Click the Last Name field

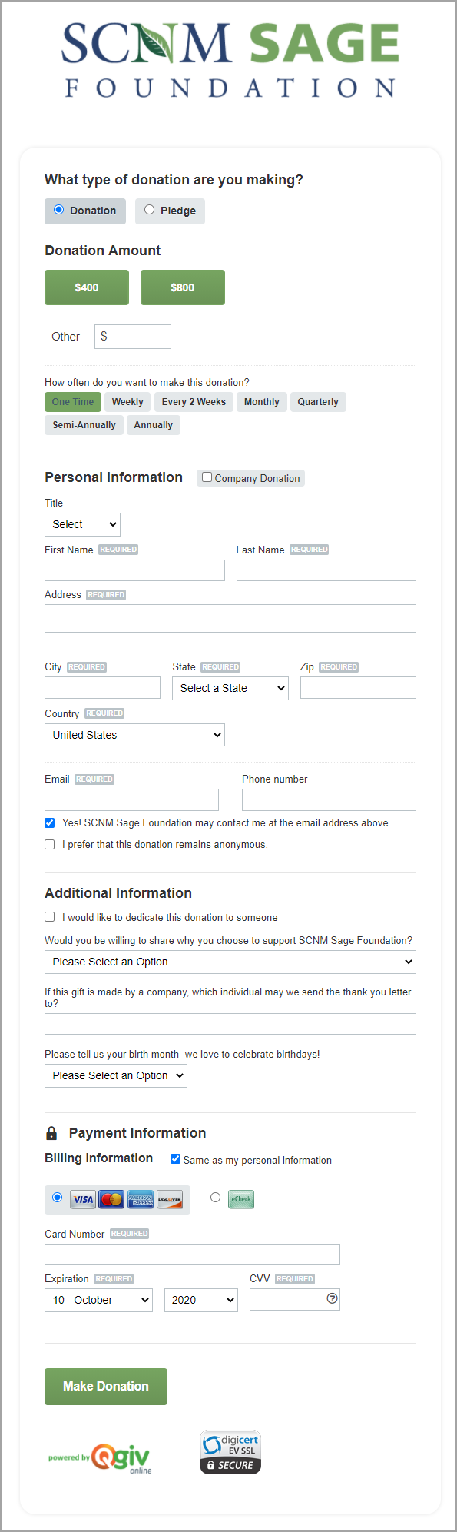(326, 570)
